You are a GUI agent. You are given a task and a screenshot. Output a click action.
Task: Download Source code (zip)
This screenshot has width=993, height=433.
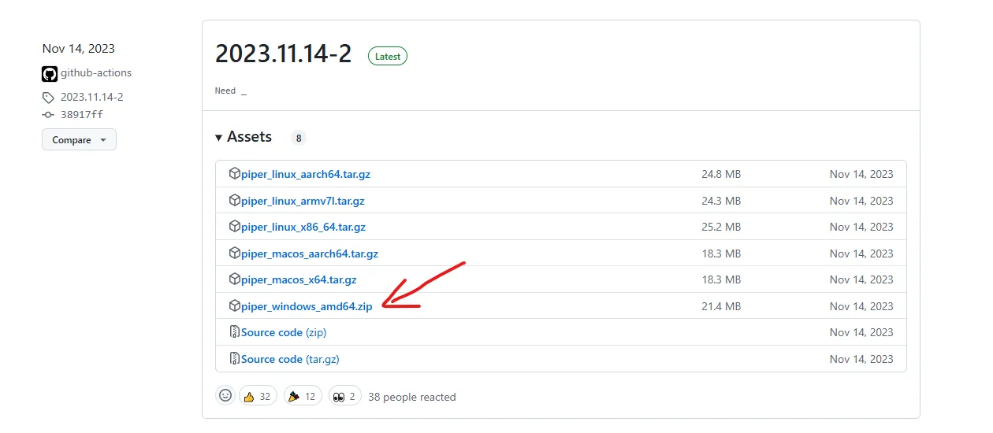(x=284, y=332)
